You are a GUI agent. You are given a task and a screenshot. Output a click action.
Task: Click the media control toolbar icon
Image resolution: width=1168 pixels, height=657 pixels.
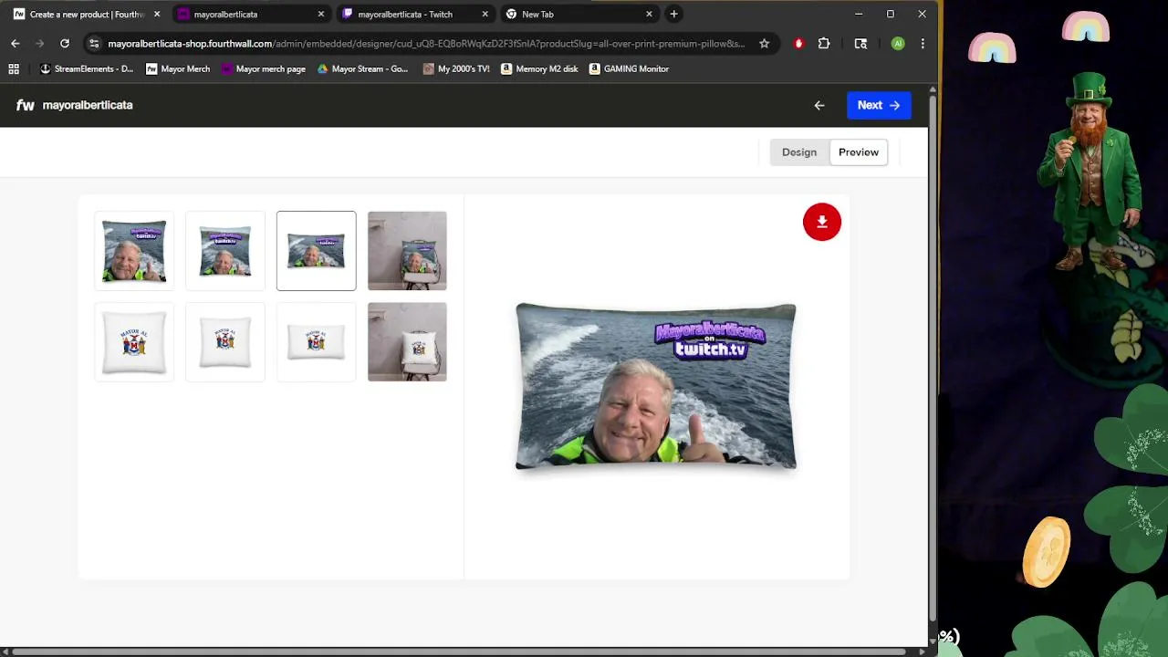860,43
